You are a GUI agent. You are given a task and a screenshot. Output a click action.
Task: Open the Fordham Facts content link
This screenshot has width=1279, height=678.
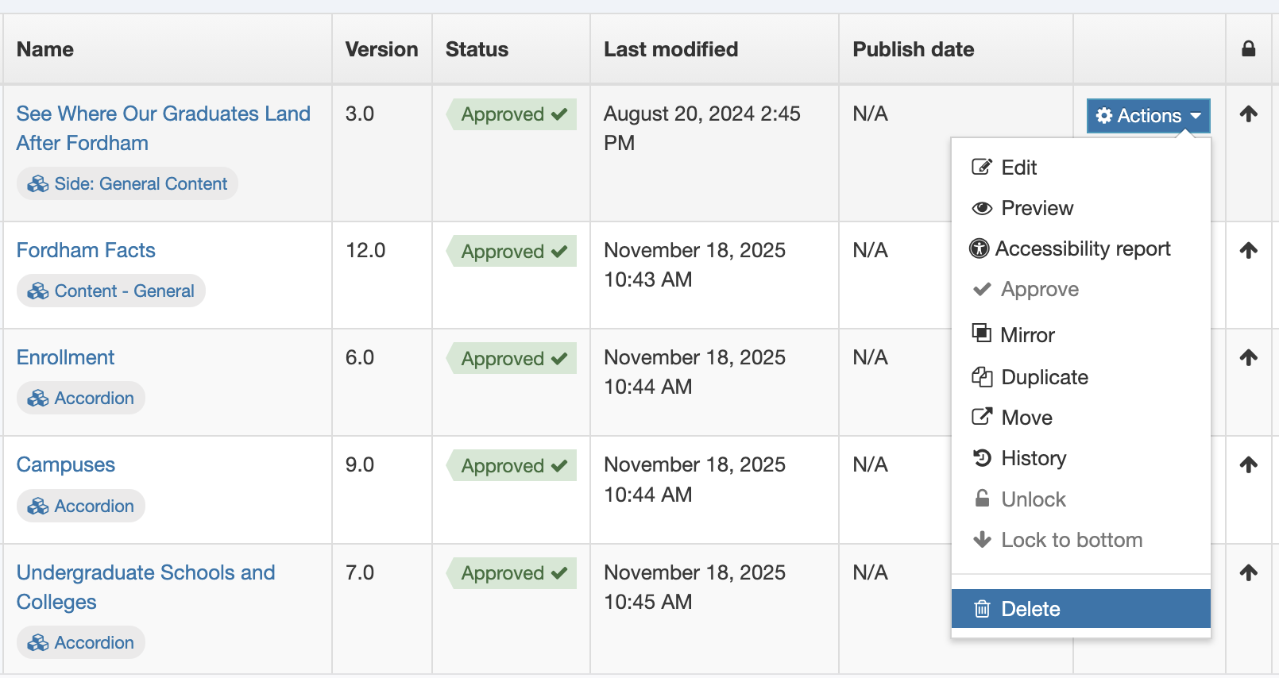click(x=86, y=250)
